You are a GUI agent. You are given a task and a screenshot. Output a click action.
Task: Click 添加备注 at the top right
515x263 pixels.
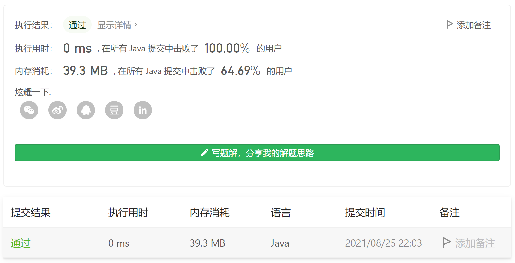pyautogui.click(x=474, y=25)
